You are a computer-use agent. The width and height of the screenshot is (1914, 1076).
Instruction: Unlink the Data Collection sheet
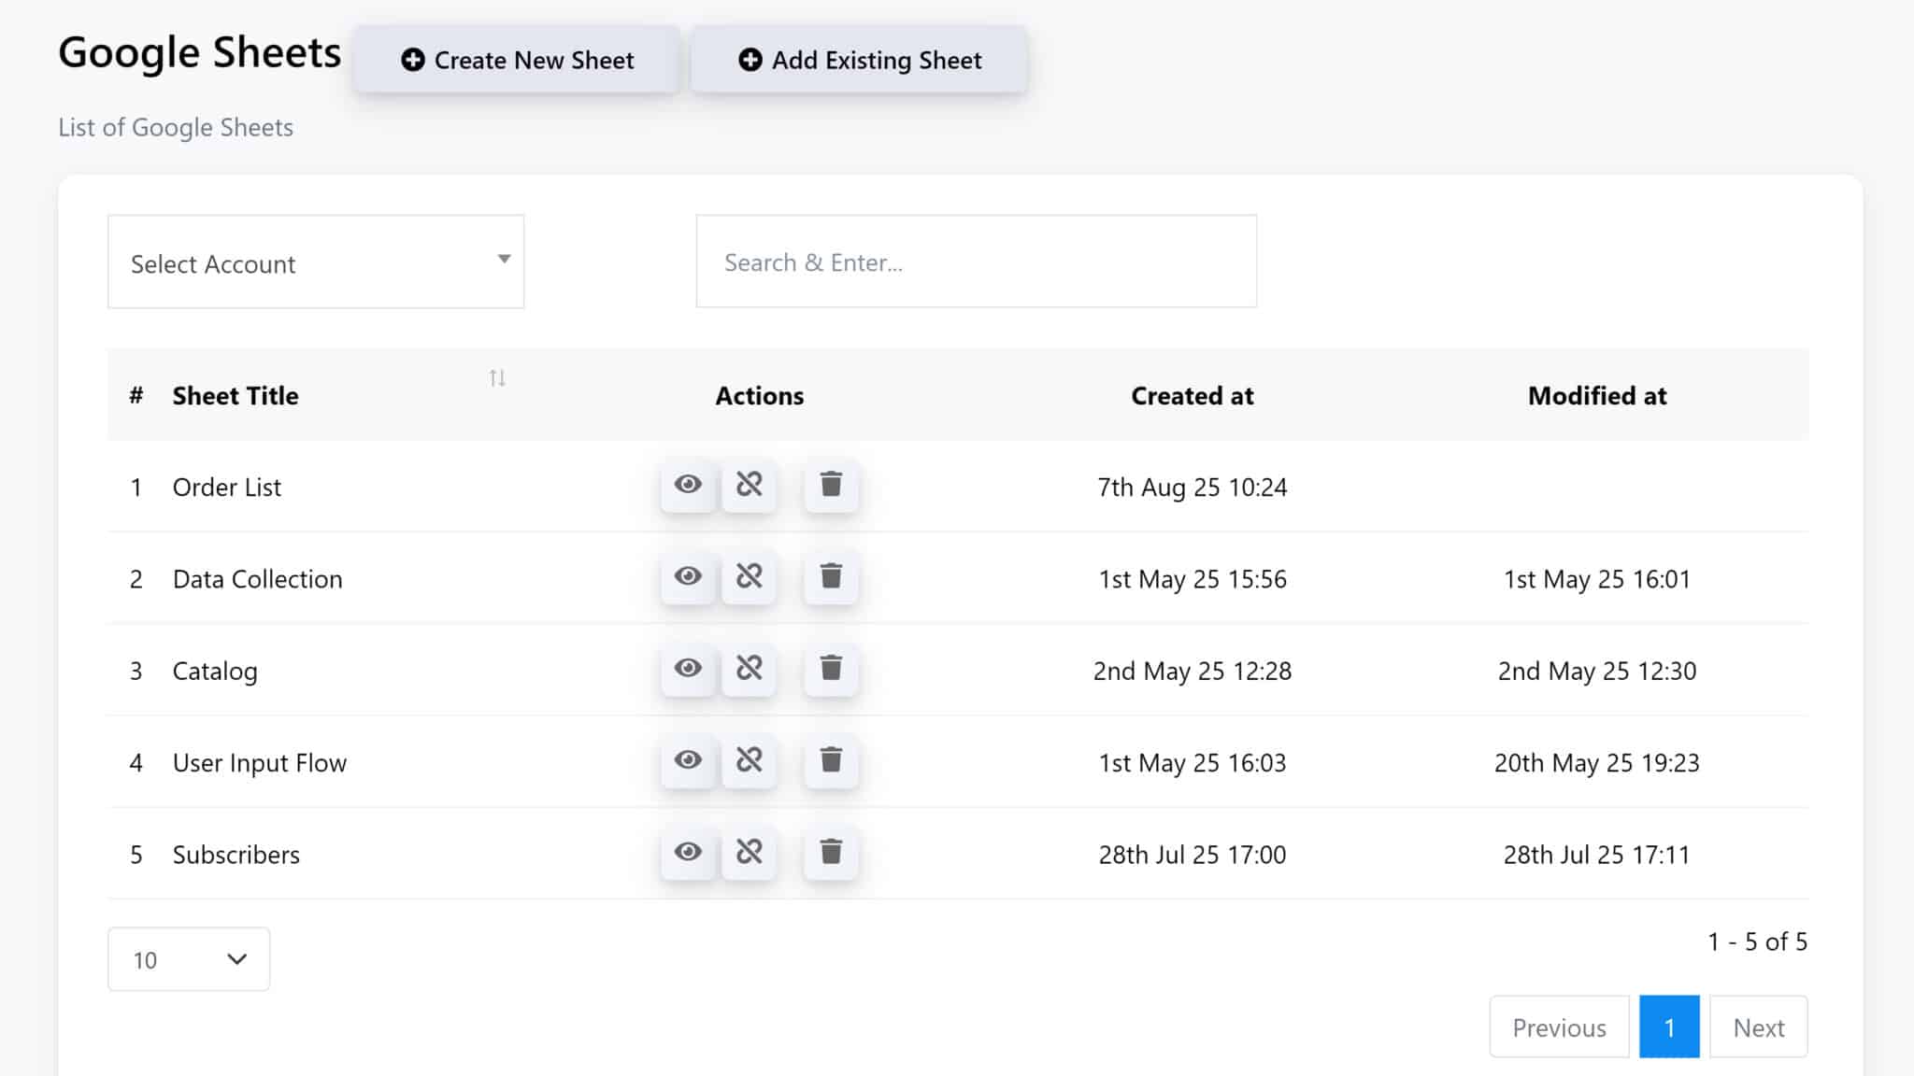point(749,576)
